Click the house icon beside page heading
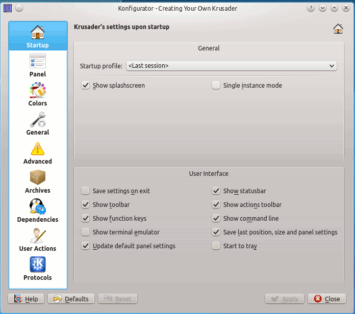Screen dimensions: 355x314 338,29
